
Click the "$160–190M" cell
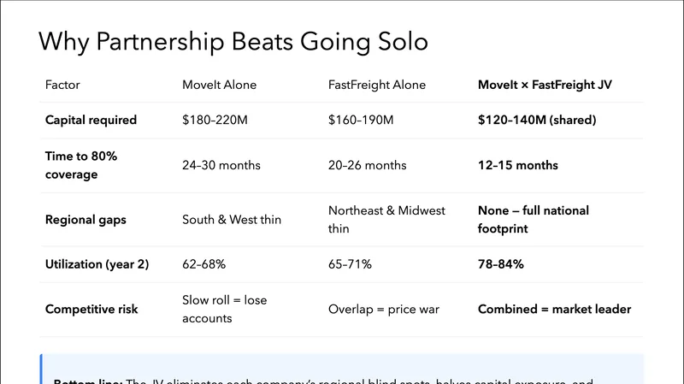pos(361,121)
